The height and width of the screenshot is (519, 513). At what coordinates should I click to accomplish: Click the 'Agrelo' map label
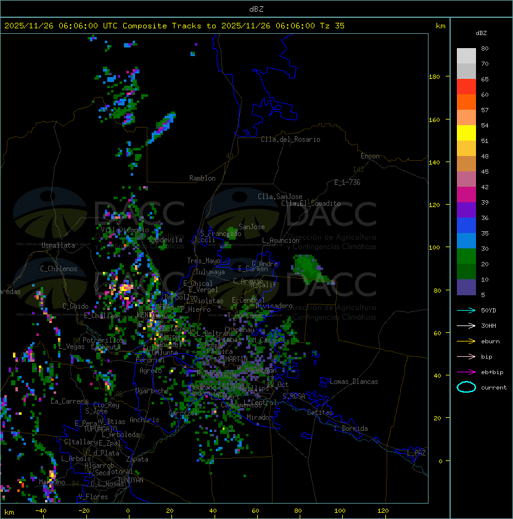(150, 370)
